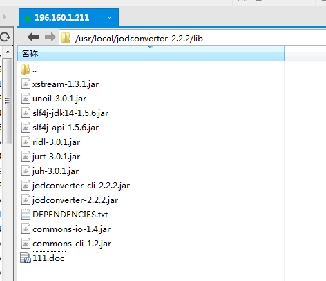326x281 pixels.
Task: Click the left panel scrollbar up arrow
Action: click(x=8, y=52)
